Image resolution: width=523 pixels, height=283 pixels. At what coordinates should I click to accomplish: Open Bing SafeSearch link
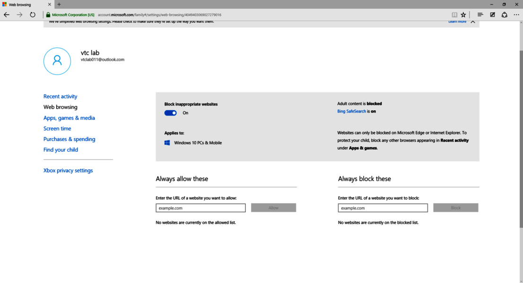click(351, 111)
